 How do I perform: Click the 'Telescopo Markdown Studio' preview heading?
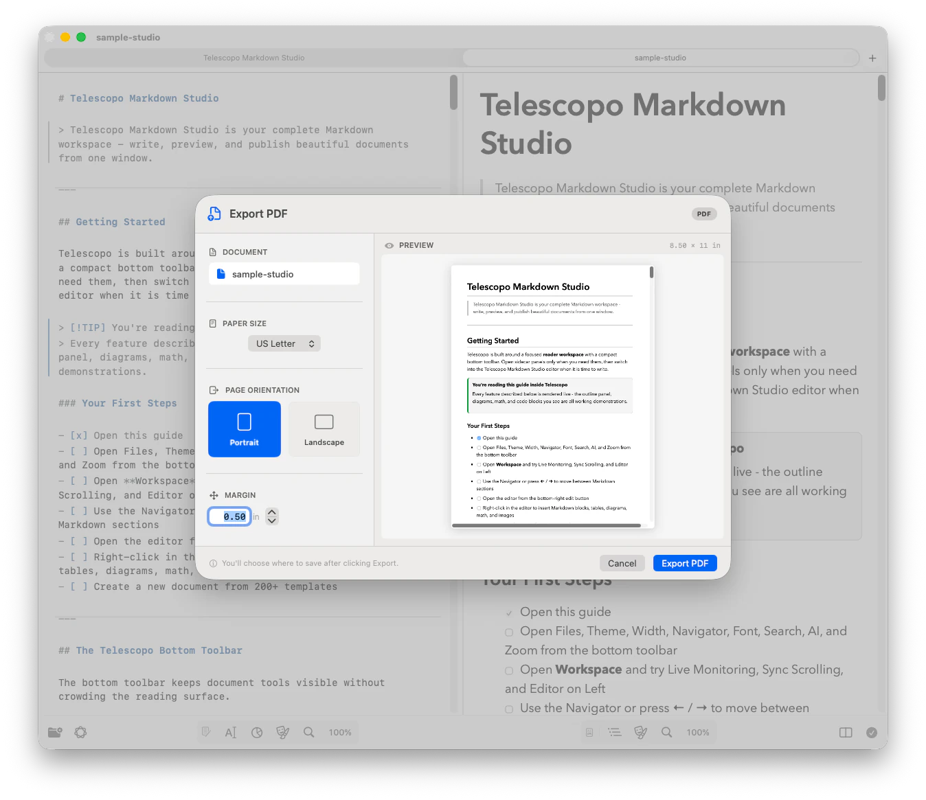click(x=633, y=124)
